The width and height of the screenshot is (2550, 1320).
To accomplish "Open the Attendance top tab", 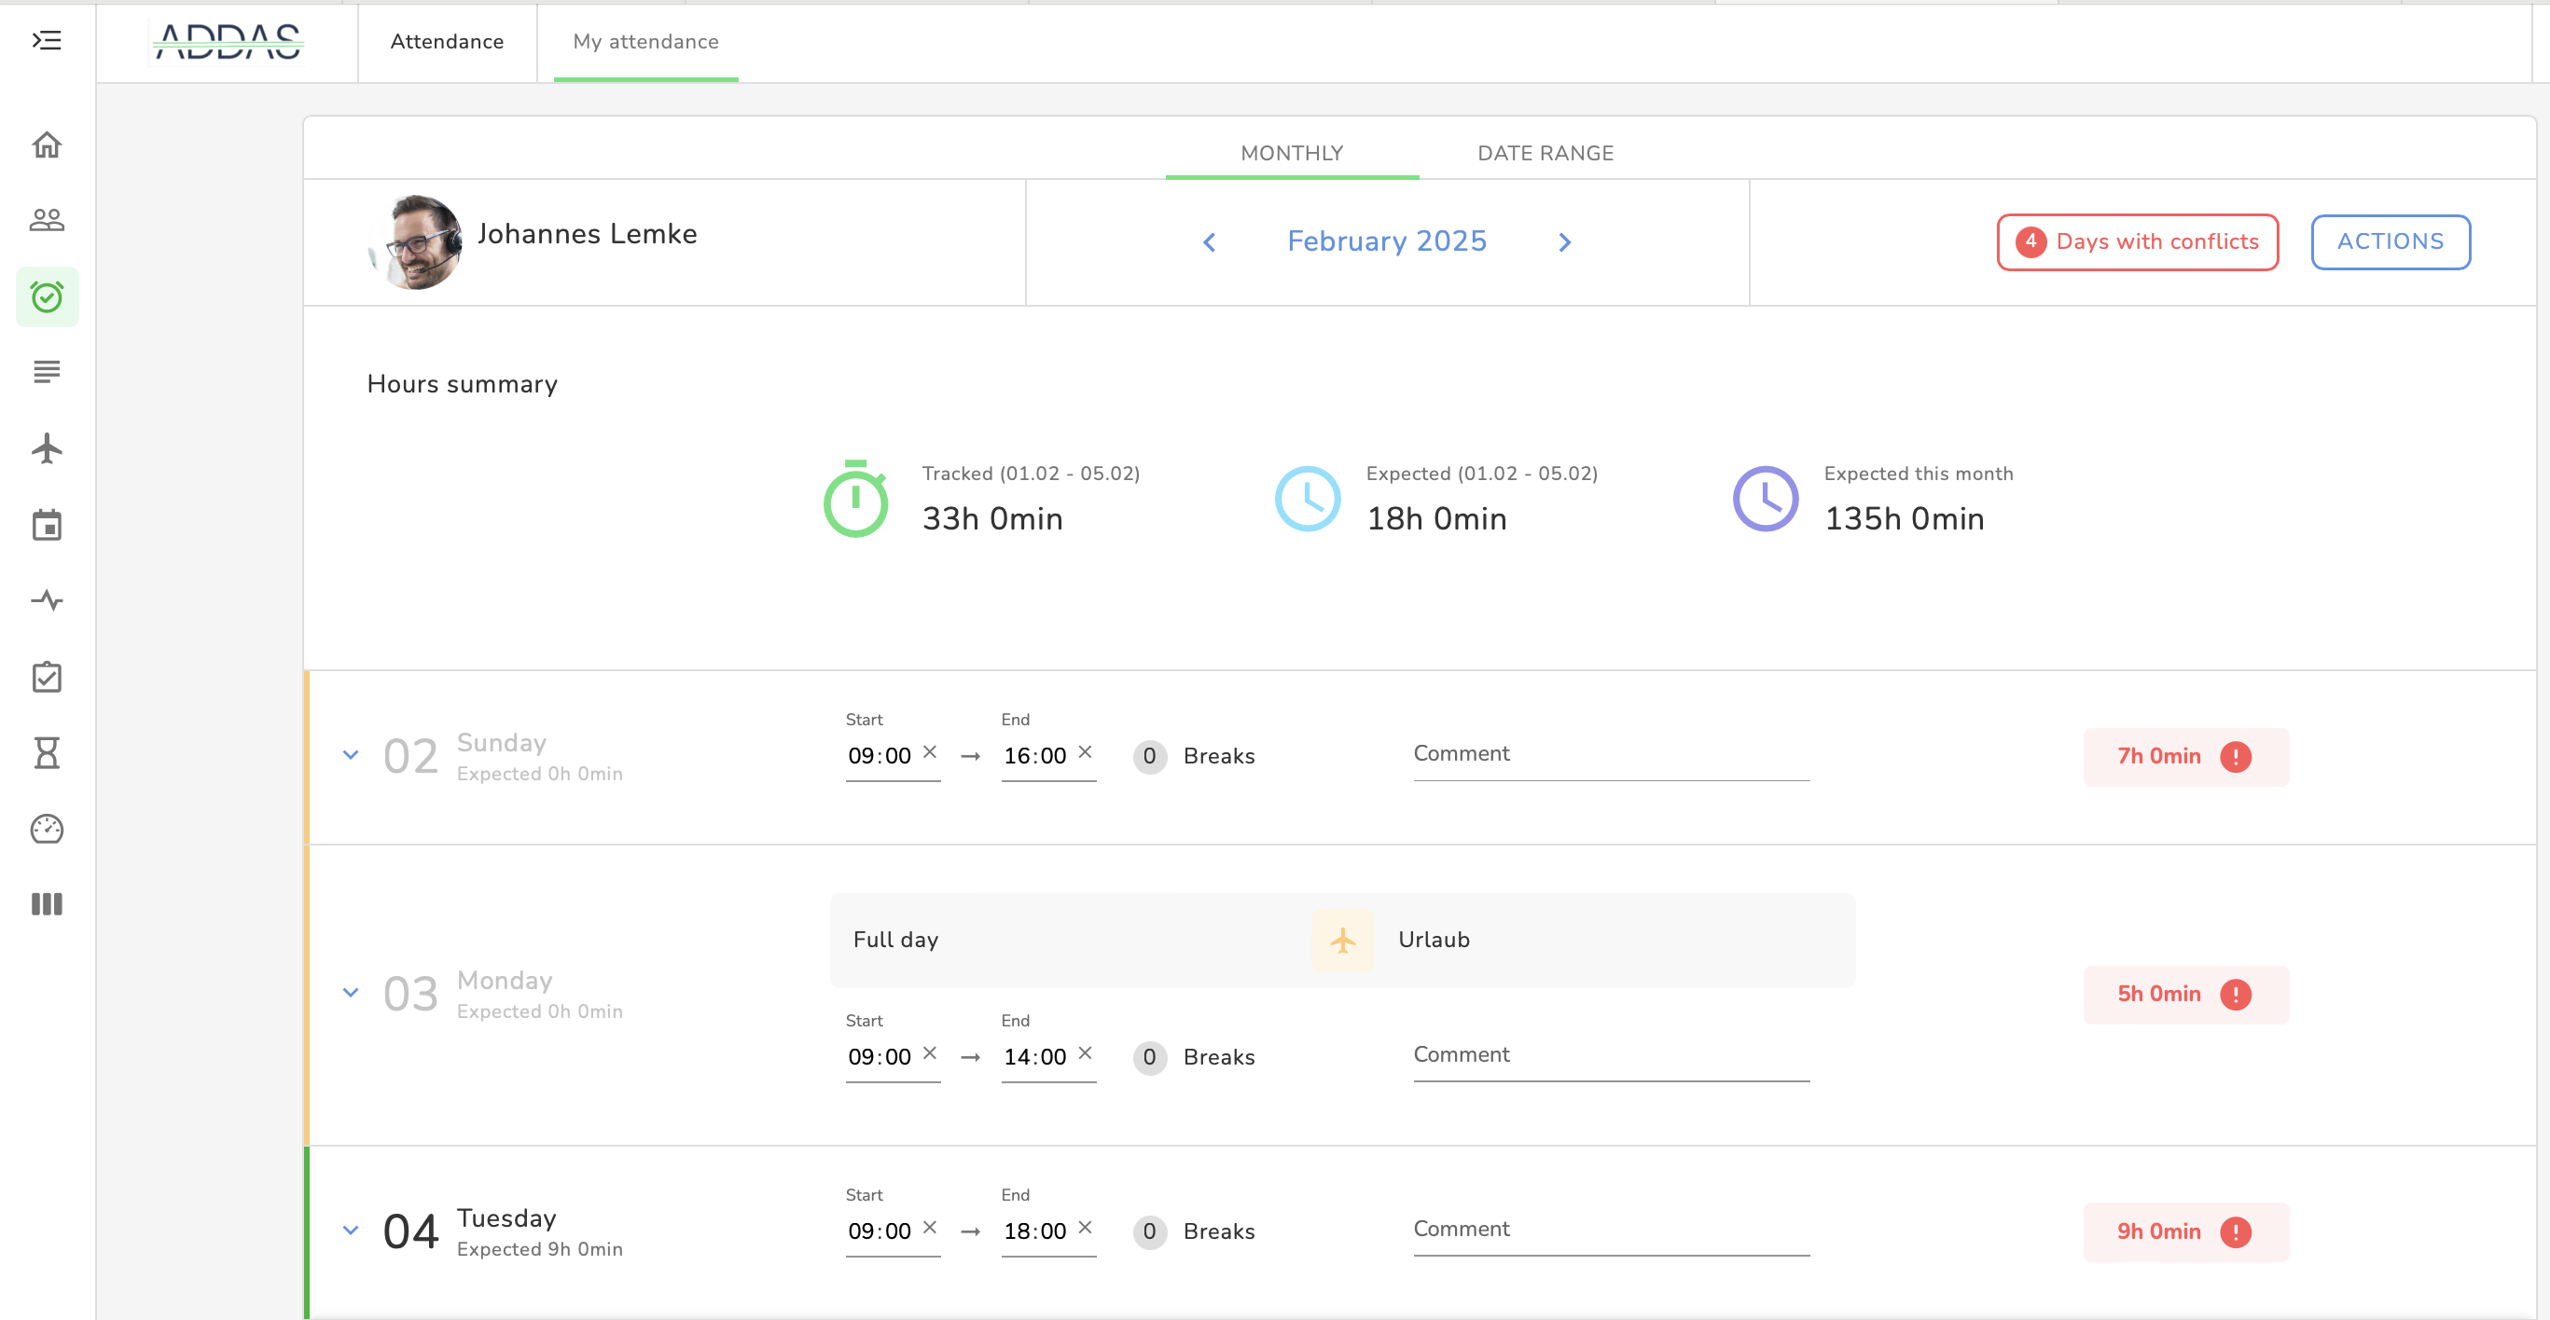I will [447, 42].
